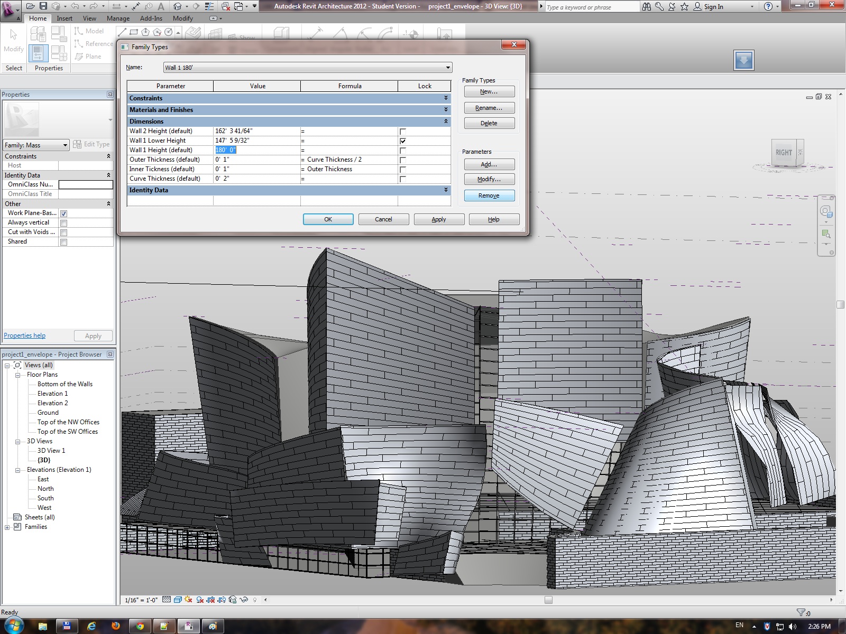Enable the Always vertical checkbox
The image size is (846, 634).
63,223
